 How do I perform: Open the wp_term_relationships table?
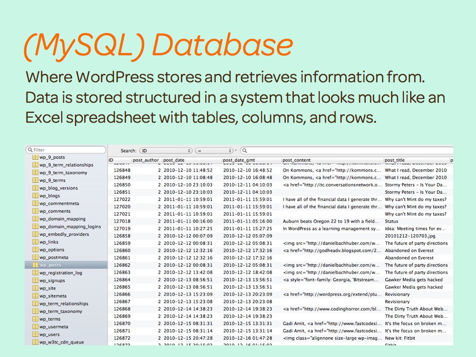64,304
